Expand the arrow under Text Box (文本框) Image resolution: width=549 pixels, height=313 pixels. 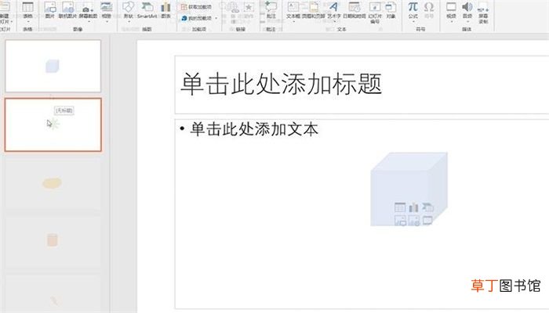pyautogui.click(x=293, y=21)
